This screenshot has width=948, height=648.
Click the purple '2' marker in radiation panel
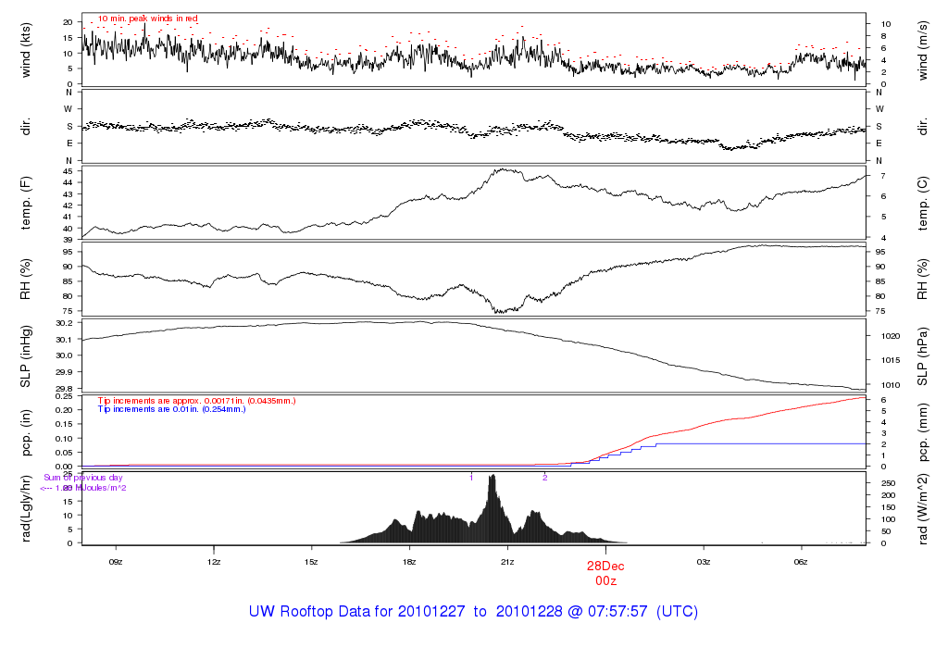click(x=544, y=477)
